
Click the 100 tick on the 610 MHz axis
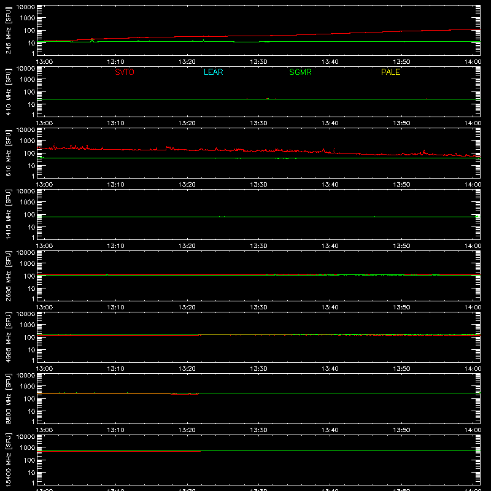(29, 153)
